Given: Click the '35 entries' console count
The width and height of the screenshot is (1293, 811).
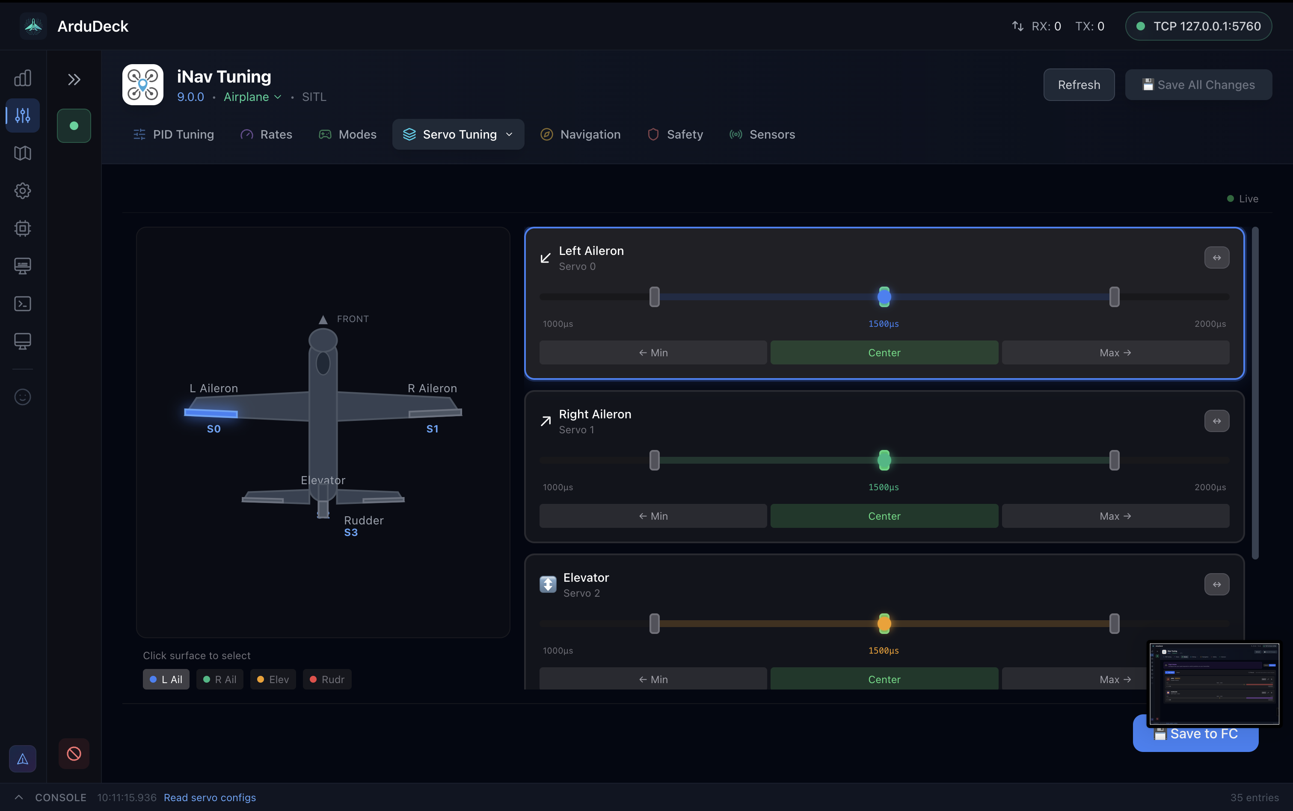Looking at the screenshot, I should tap(1254, 798).
